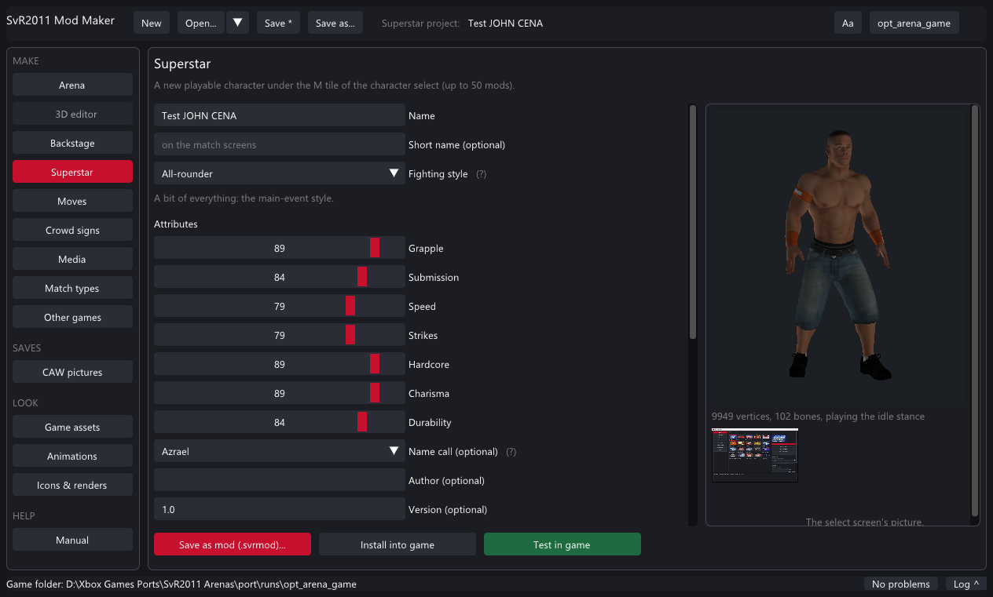Open the Crowd signs section
This screenshot has width=993, height=597.
pos(72,230)
